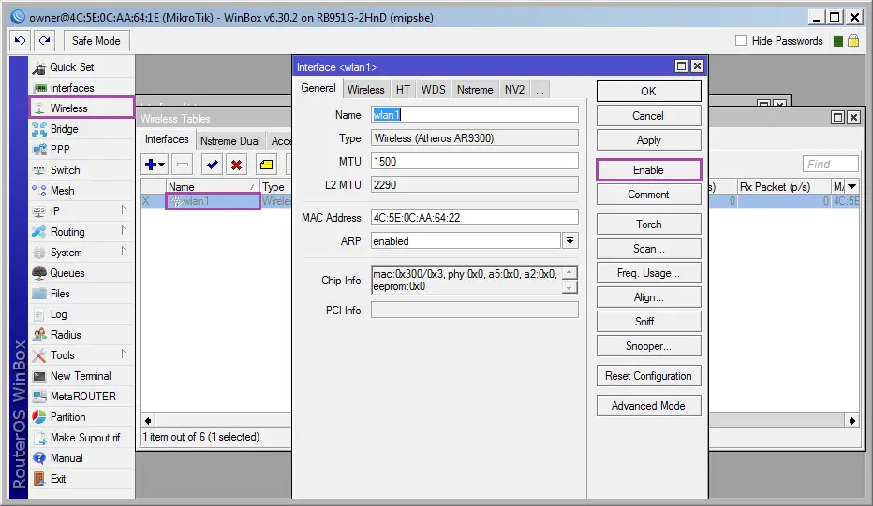Click the MTU input field
The width and height of the screenshot is (873, 506).
(474, 161)
